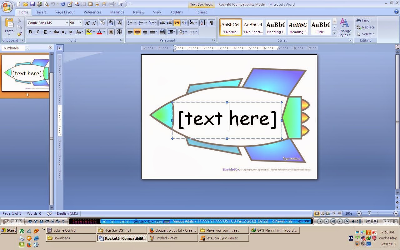Screen dimensions: 400x250
Task: Apply superscript formatting
Action: [x=71, y=32]
